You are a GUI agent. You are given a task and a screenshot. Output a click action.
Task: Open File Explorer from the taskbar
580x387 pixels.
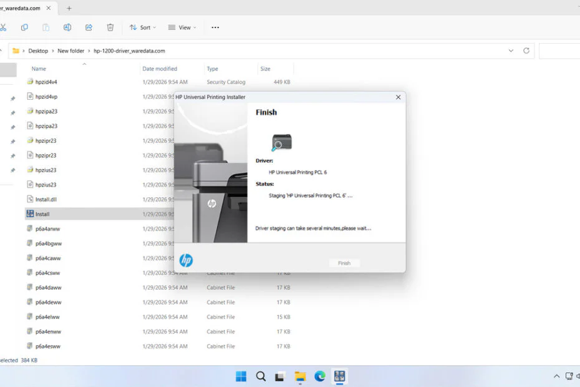pyautogui.click(x=300, y=376)
